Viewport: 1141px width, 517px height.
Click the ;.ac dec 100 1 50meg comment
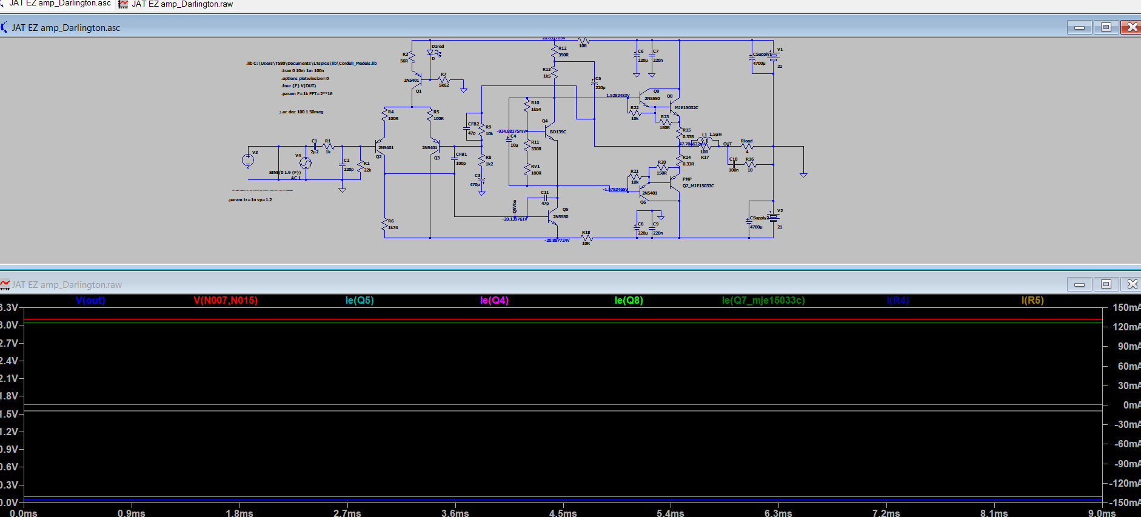point(301,112)
